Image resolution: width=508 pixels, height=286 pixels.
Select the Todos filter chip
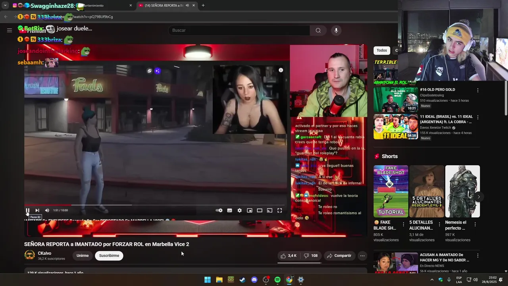(382, 50)
